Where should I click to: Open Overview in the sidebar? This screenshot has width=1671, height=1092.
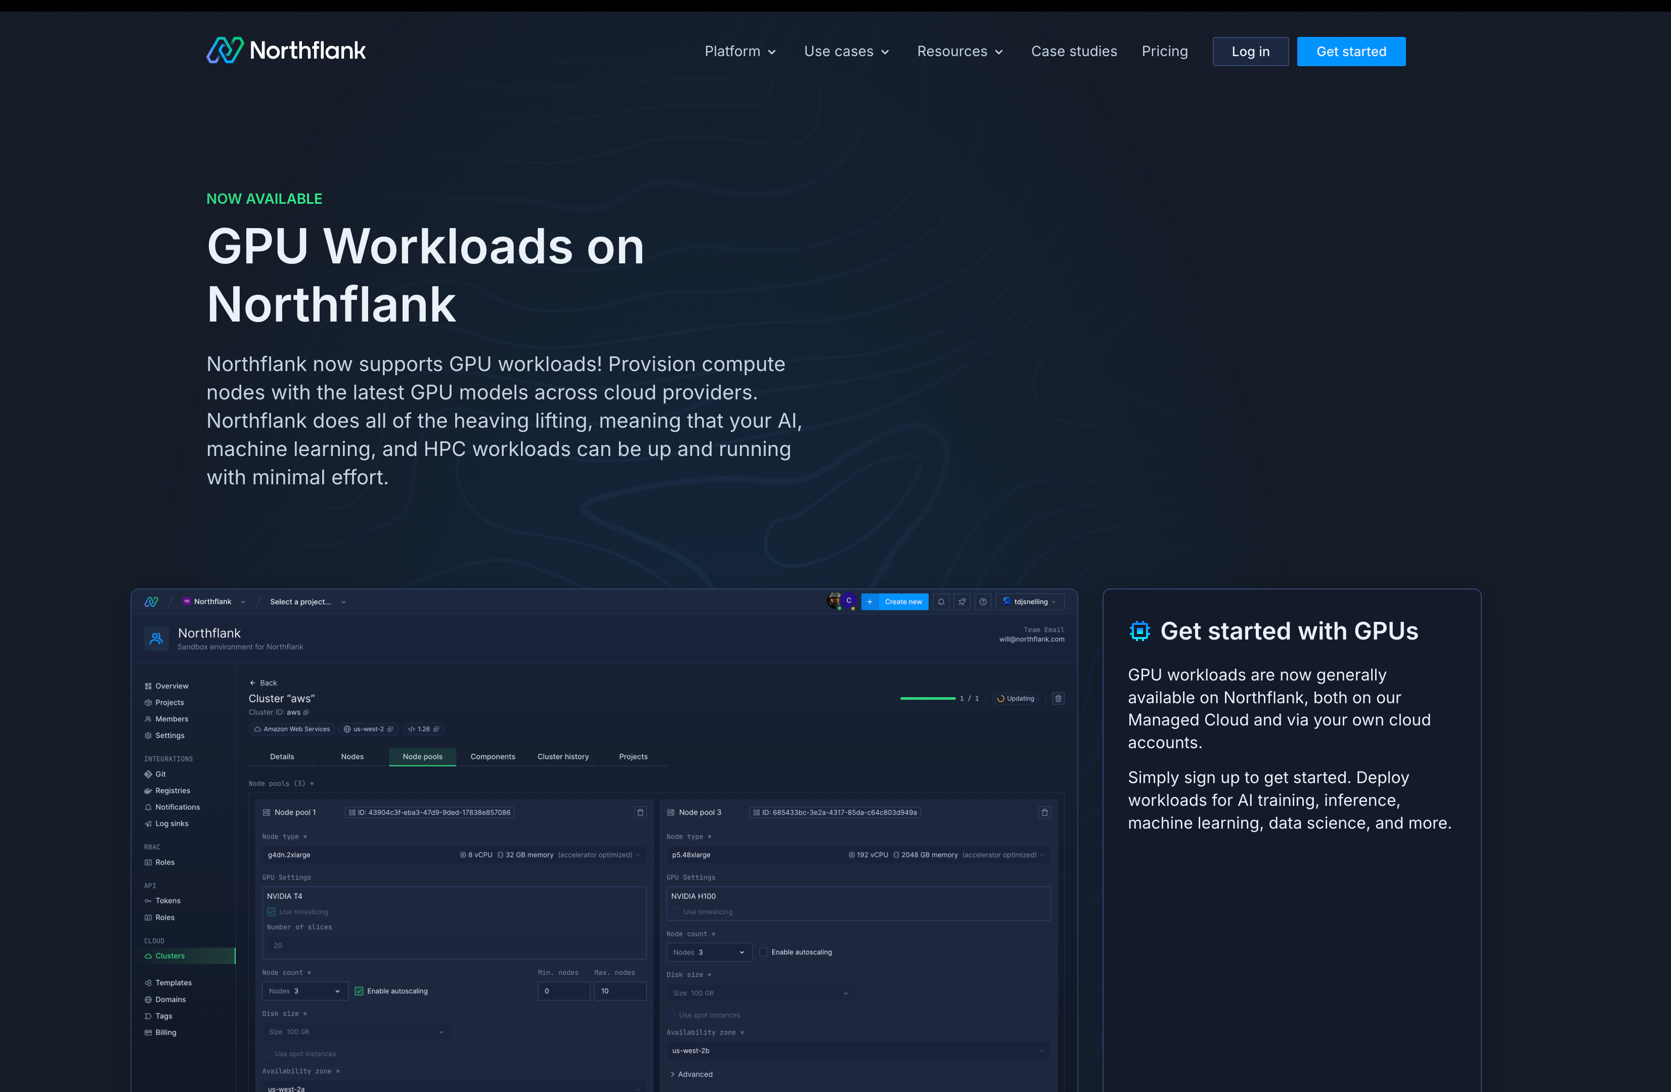[x=166, y=686]
